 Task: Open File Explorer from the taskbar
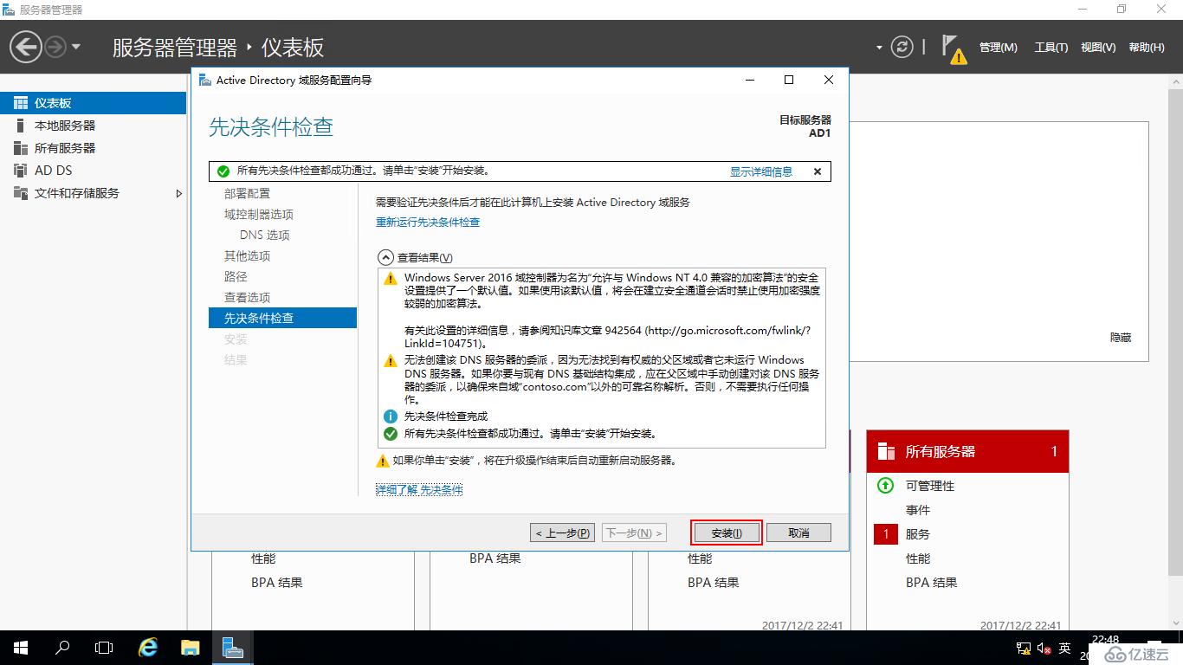[x=191, y=648]
